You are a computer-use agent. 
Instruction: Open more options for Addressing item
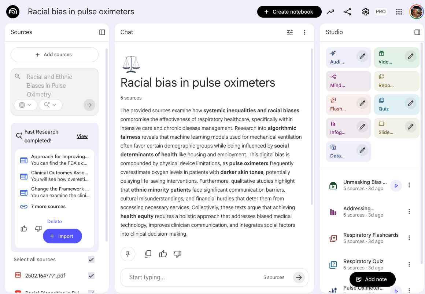point(409,211)
